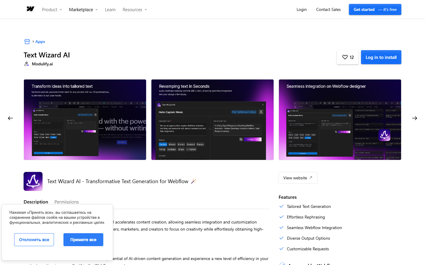Click Log in to install button
Image resolution: width=425 pixels, height=265 pixels.
click(381, 57)
